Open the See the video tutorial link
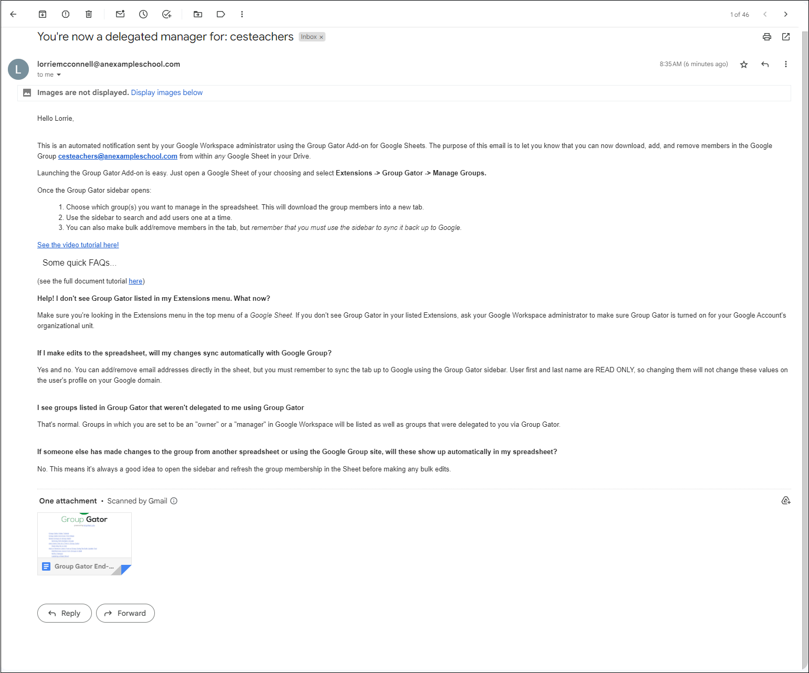The image size is (809, 673). pyautogui.click(x=78, y=245)
